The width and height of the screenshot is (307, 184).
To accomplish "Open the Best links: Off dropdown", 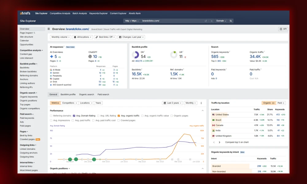I will (105, 37).
